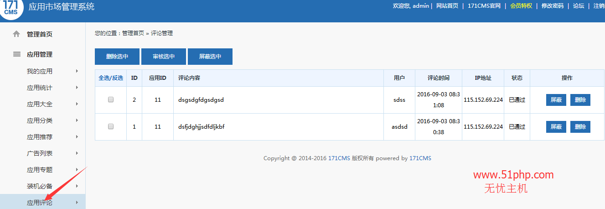Select 应用评论 in the sidebar

pyautogui.click(x=40, y=203)
